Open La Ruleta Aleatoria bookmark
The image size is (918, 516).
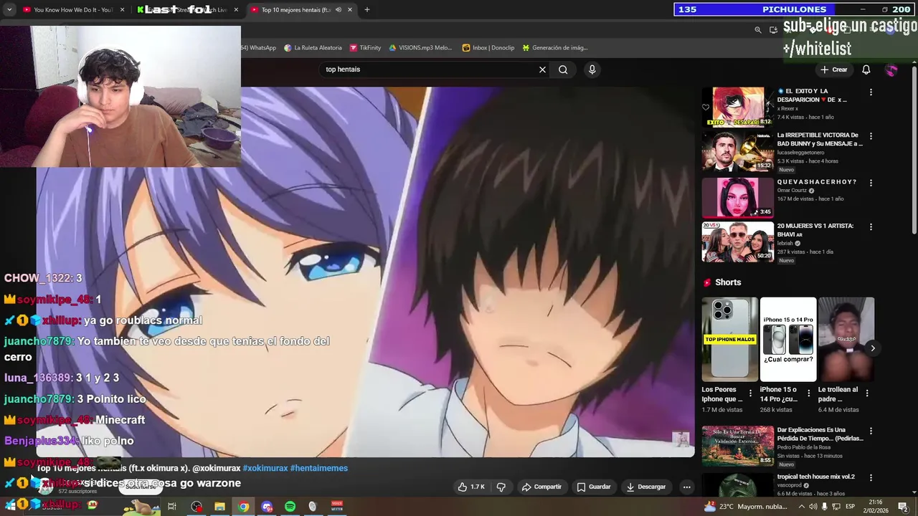(x=313, y=48)
